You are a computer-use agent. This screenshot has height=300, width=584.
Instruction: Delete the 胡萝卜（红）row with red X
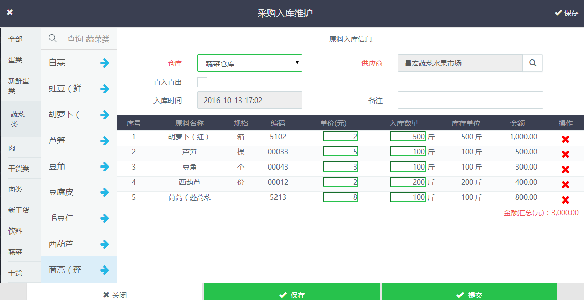coord(565,139)
